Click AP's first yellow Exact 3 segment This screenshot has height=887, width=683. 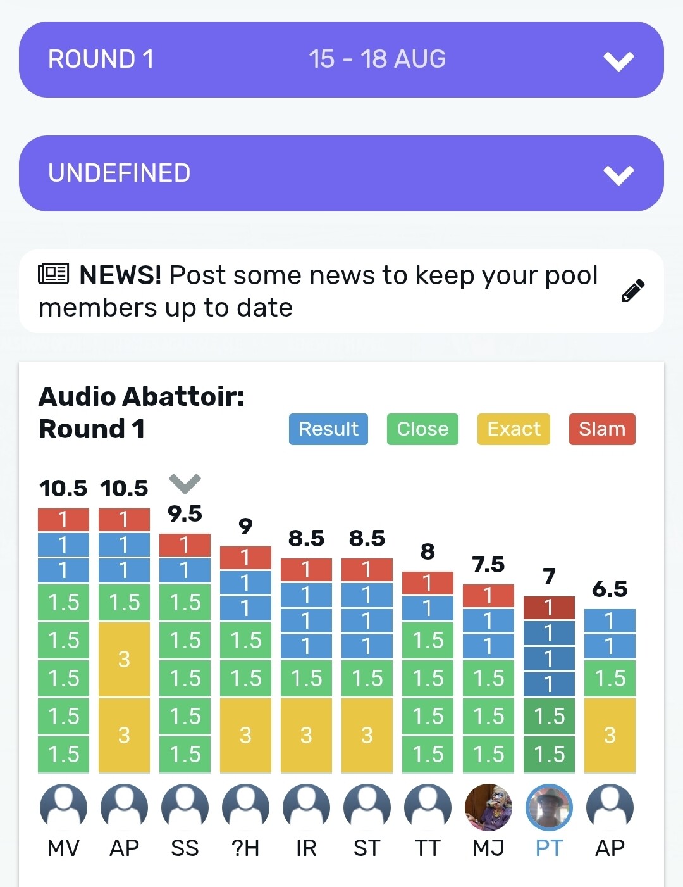124,659
